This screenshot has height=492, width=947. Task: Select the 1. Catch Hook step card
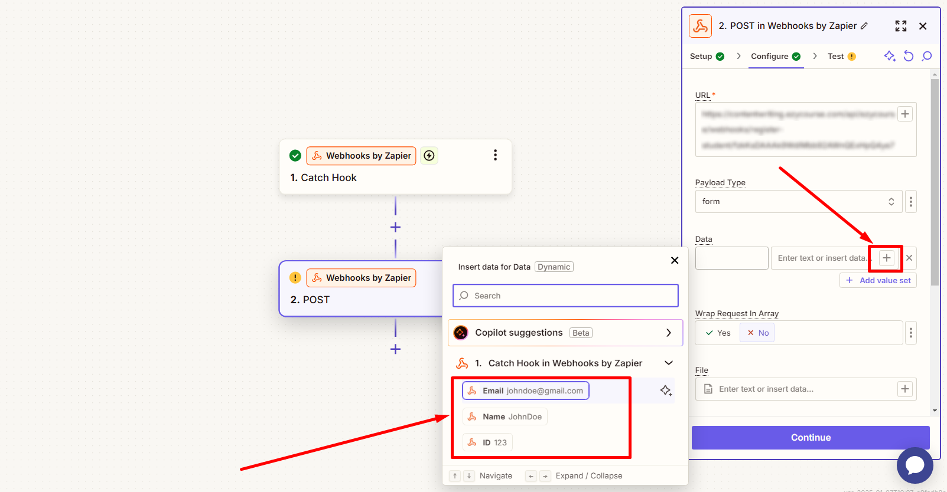(395, 167)
